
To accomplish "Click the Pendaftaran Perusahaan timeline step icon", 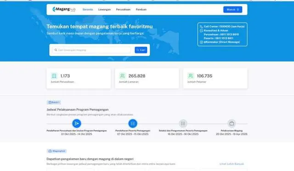I will 77,123.
